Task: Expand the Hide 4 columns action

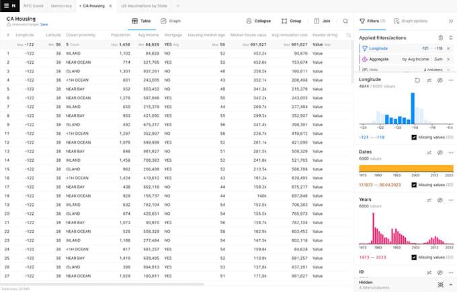Action: 448,70
